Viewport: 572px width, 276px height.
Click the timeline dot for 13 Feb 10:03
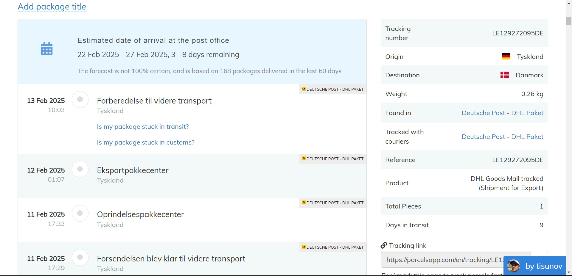pyautogui.click(x=80, y=99)
